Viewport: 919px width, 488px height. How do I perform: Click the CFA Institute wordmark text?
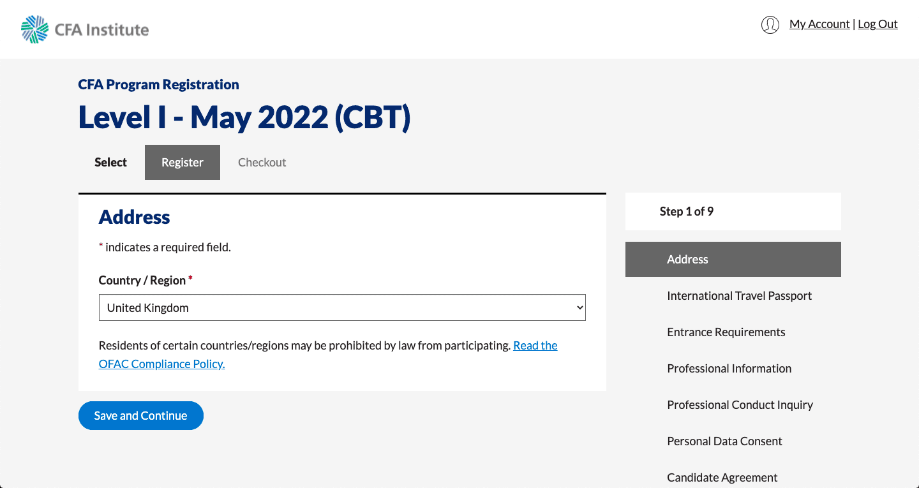102,29
